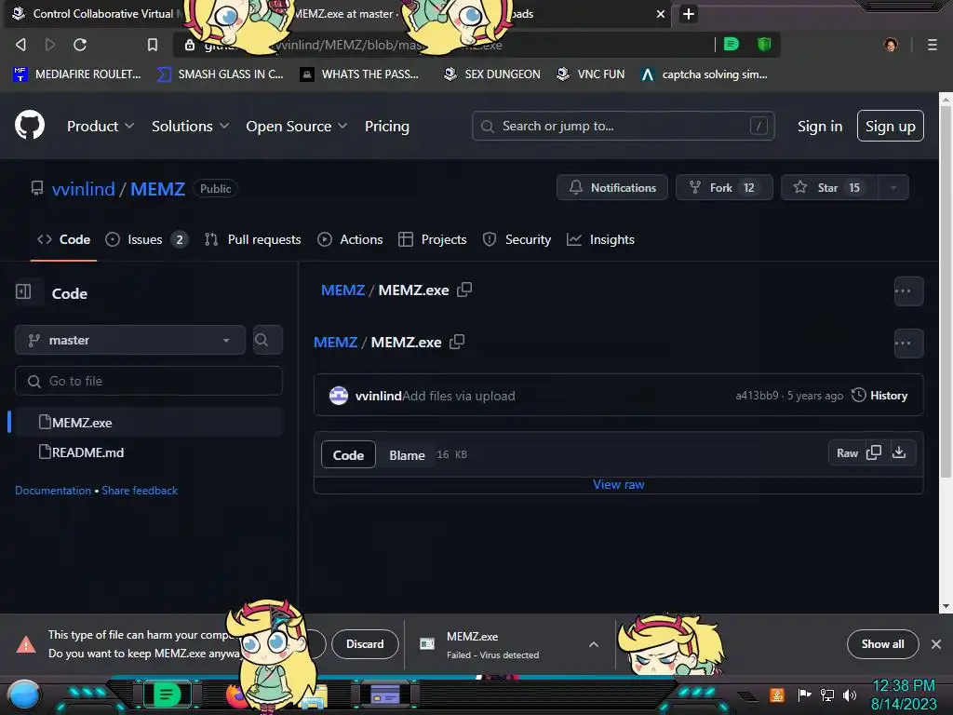Copy path icon next to upper MEMZ.exe

coord(464,290)
